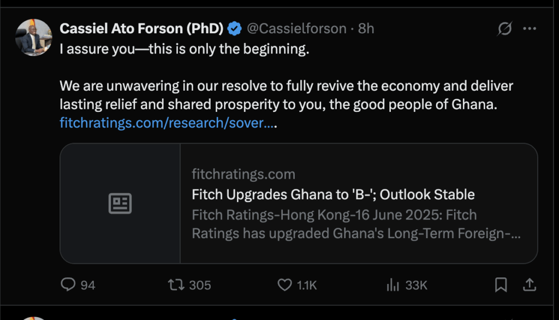The height and width of the screenshot is (320, 559).
Task: Click the Grok explain icon beside More
Action: (x=505, y=28)
